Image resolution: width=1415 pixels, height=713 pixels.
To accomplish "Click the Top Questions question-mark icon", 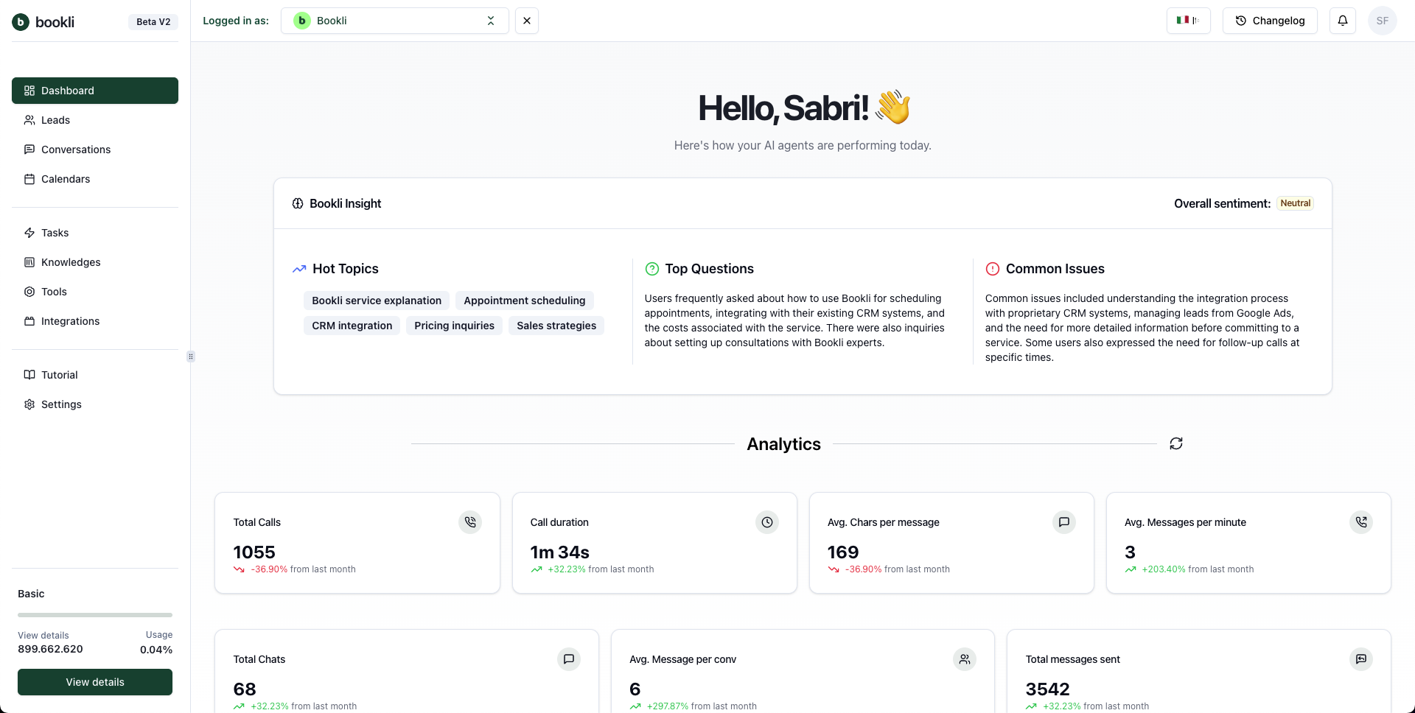I will [652, 269].
